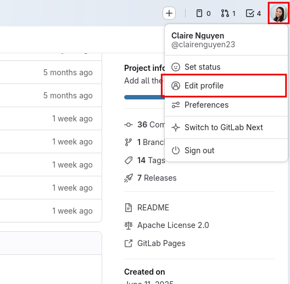Screen dimensions: 290x284
Task: Click the second 5 months ago timestamp
Action: click(x=68, y=96)
